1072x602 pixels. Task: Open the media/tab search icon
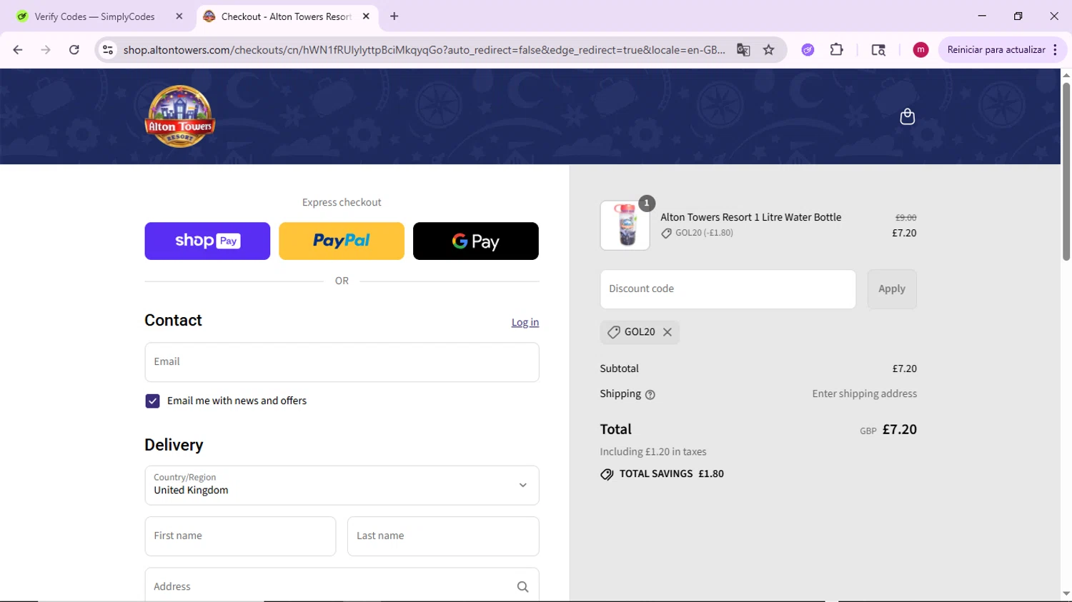pos(878,49)
